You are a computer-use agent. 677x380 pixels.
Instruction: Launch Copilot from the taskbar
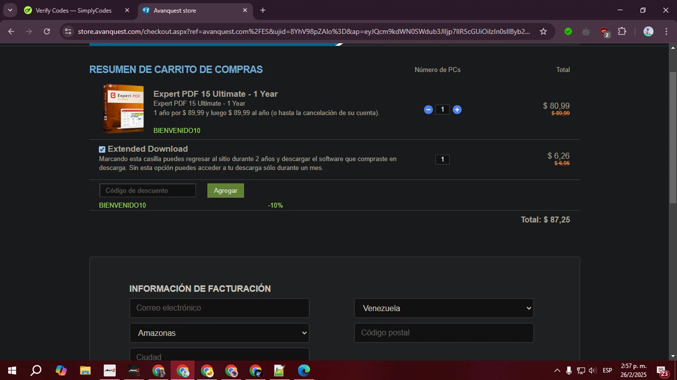(x=61, y=371)
